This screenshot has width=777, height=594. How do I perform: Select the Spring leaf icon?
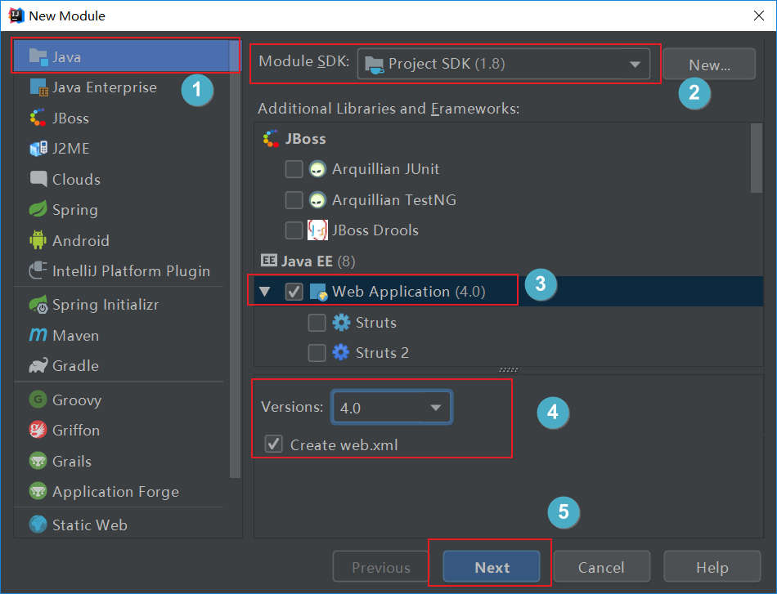coord(38,209)
